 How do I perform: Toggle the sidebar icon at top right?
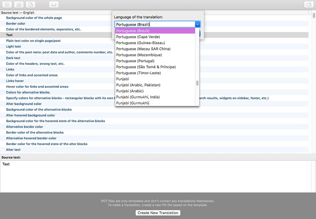pyautogui.click(x=308, y=5)
